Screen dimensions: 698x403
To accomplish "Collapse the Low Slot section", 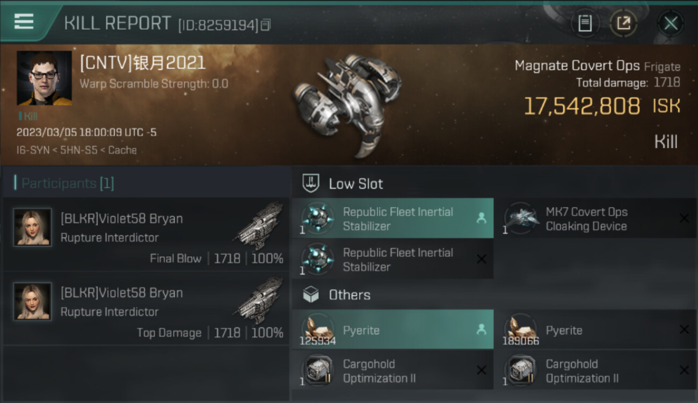I will tap(355, 184).
